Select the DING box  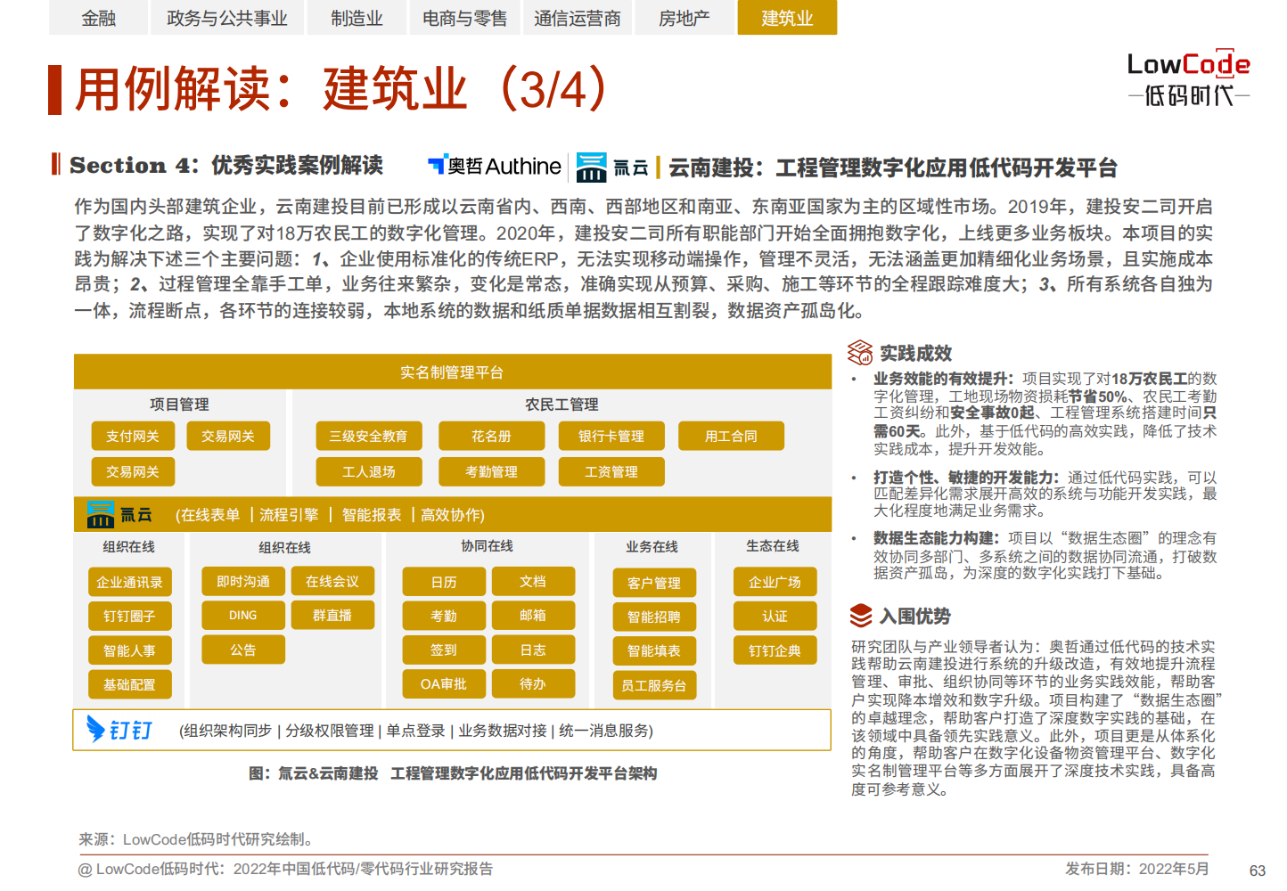[243, 615]
